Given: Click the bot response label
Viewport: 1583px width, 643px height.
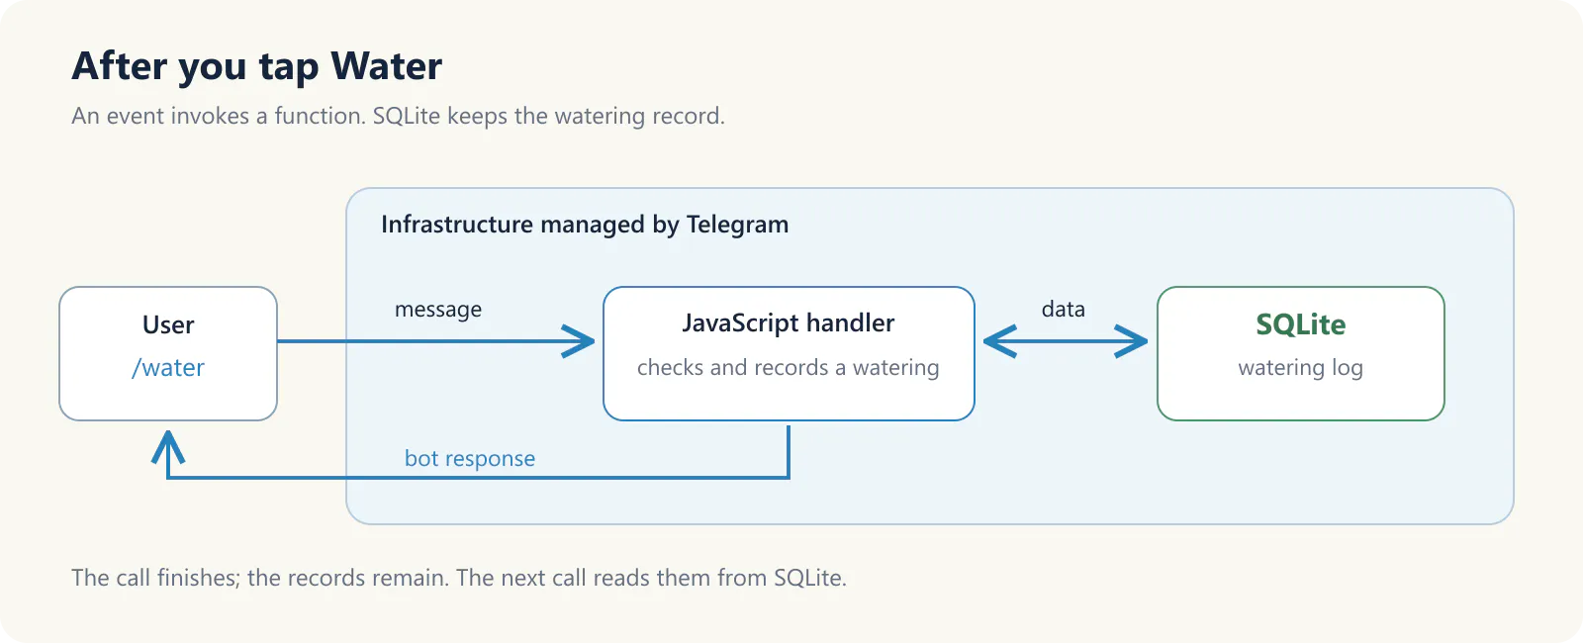Looking at the screenshot, I should pyautogui.click(x=470, y=459).
